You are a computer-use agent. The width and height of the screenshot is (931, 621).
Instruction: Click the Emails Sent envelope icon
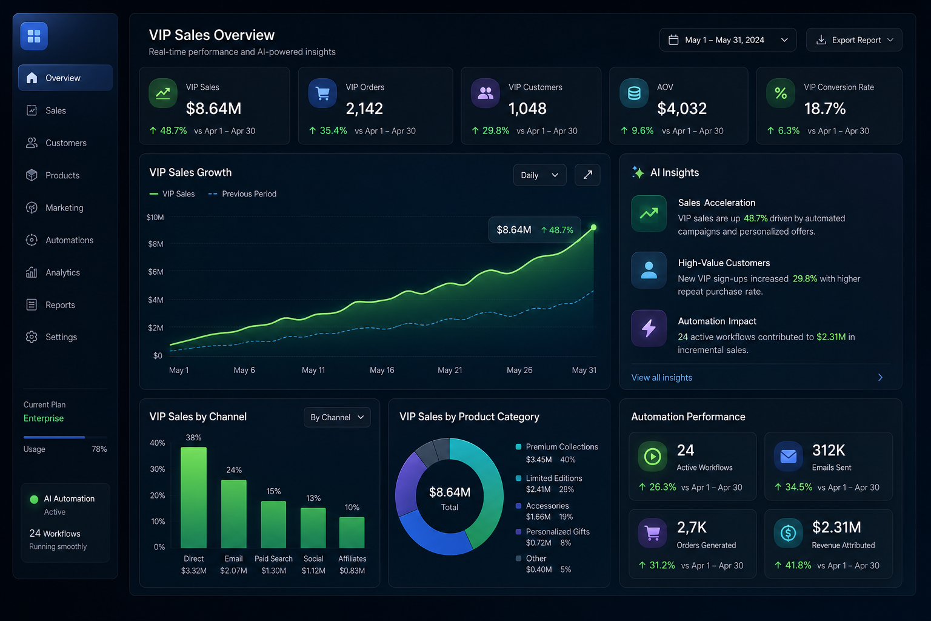tap(789, 457)
